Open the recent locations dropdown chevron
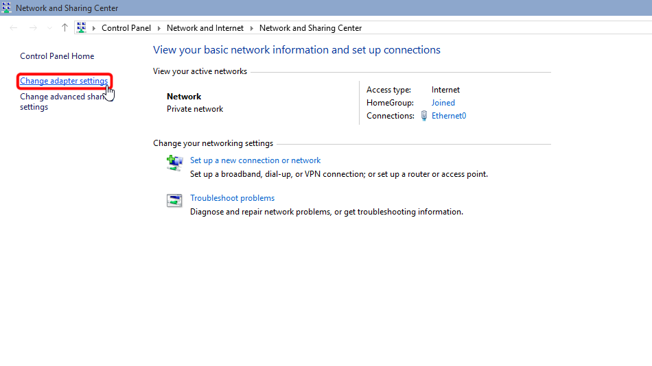Screen dimensions: 652x366 [49, 28]
